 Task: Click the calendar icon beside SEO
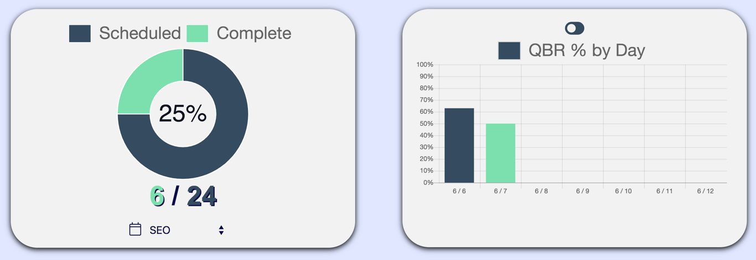(x=135, y=229)
